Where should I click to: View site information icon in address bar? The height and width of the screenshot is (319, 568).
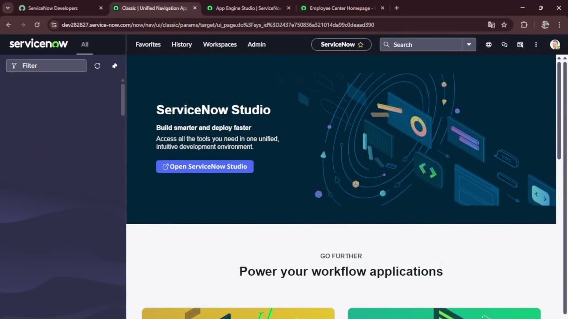pos(54,25)
